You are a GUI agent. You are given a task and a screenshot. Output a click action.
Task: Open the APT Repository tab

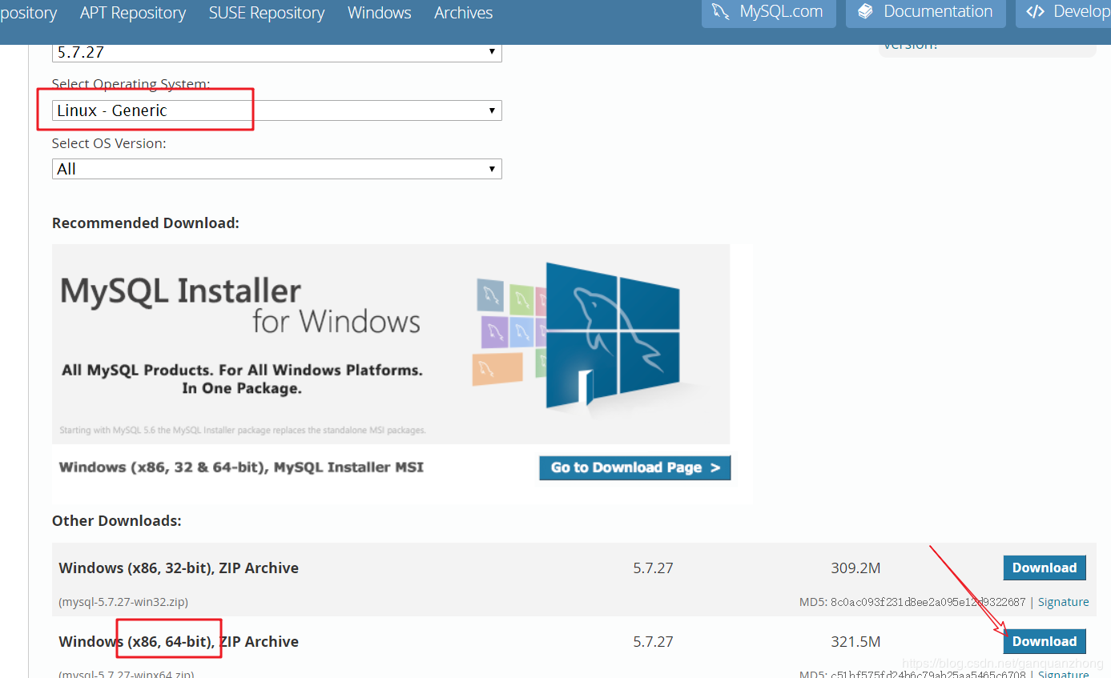133,13
